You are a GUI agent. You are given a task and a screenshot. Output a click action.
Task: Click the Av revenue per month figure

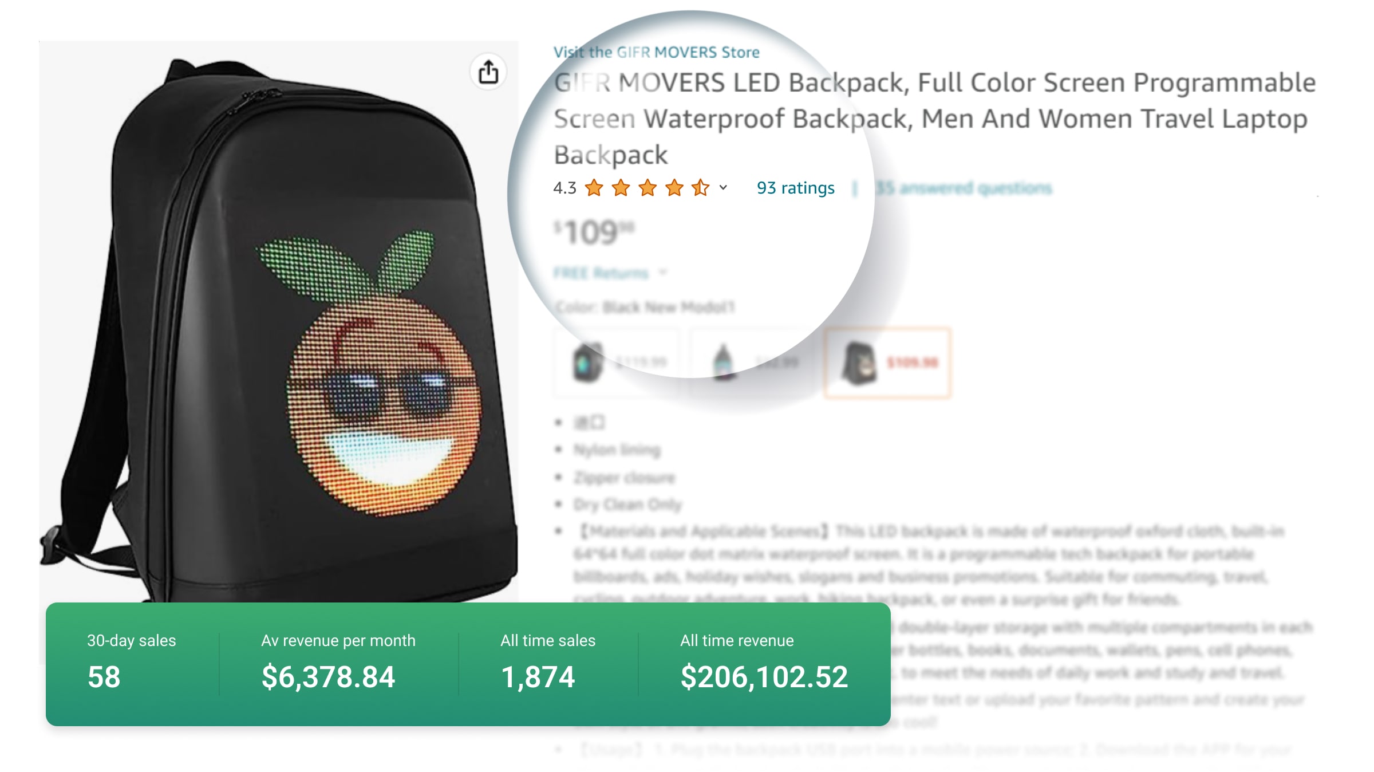328,677
